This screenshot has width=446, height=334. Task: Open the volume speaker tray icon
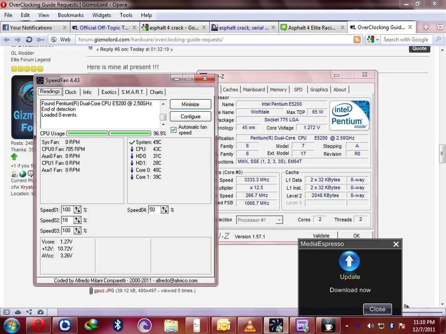pos(370,326)
